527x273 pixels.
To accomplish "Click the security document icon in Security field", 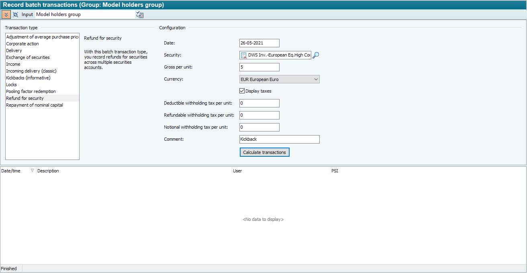I will [x=243, y=55].
